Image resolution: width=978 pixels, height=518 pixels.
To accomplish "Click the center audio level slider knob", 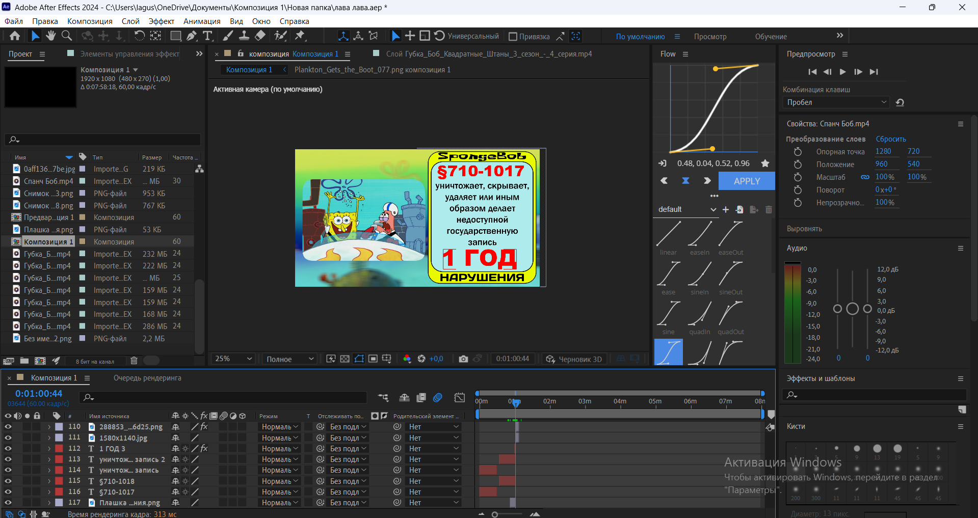I will point(852,309).
